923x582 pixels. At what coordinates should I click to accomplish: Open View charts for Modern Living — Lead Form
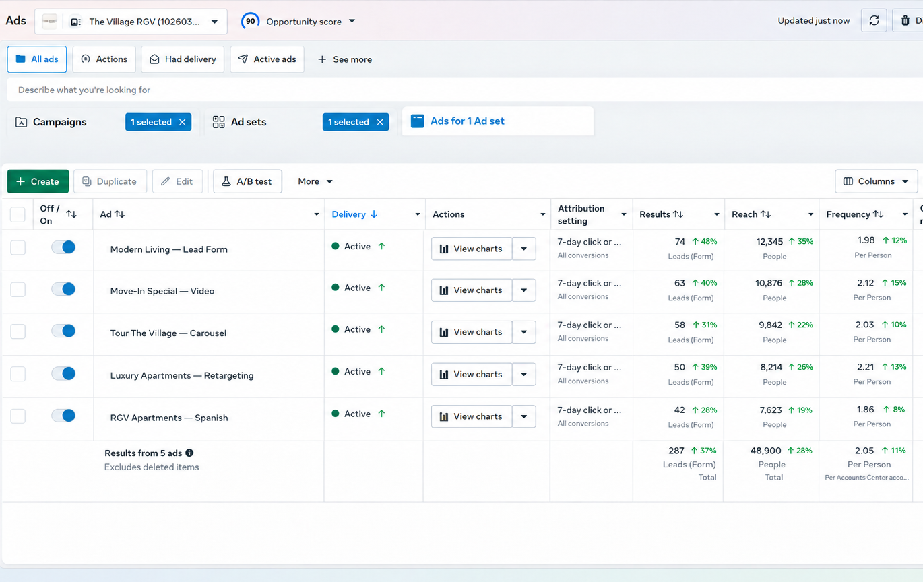pyautogui.click(x=472, y=249)
